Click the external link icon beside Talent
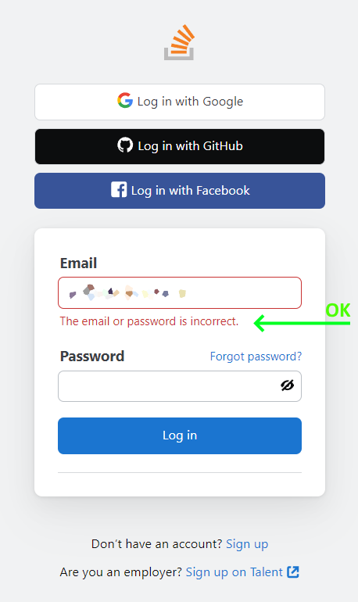This screenshot has width=358, height=602. tap(293, 572)
